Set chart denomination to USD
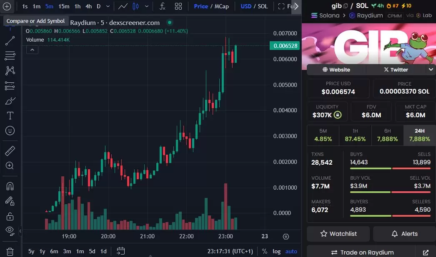This screenshot has height=257, width=436. pos(246,6)
